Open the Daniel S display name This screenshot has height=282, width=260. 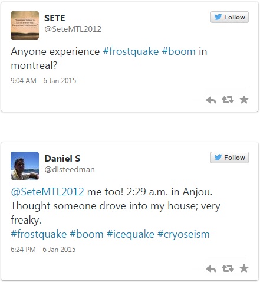(62, 159)
